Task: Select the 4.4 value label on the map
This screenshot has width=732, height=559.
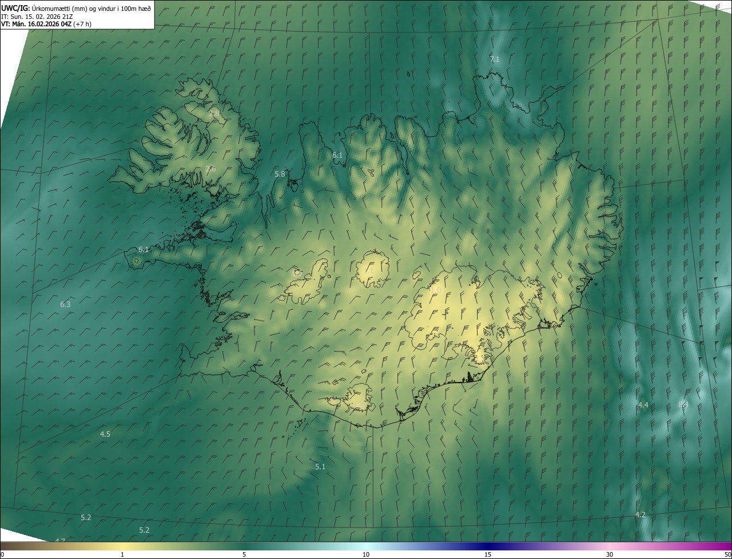Action: pos(643,405)
